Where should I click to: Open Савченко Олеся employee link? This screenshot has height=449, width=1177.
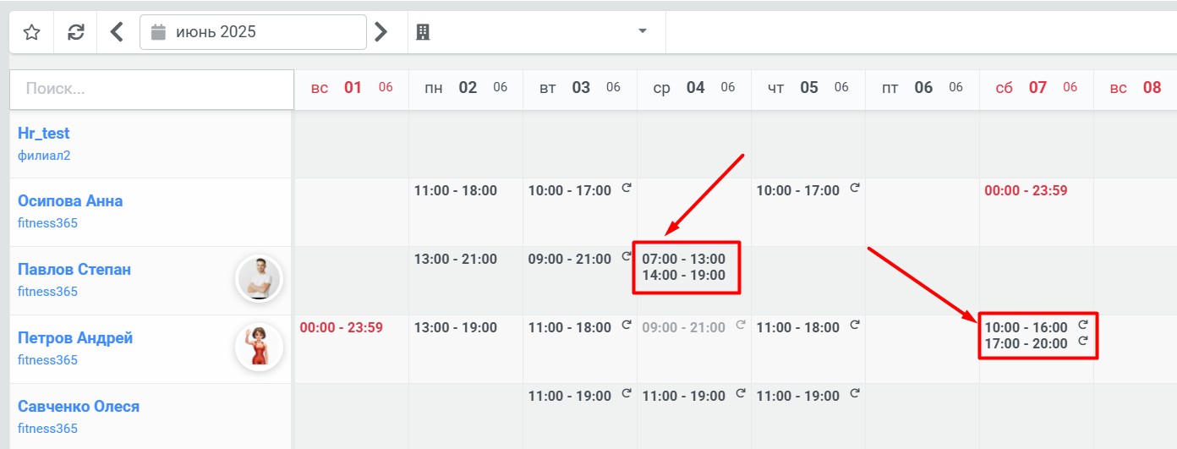79,407
